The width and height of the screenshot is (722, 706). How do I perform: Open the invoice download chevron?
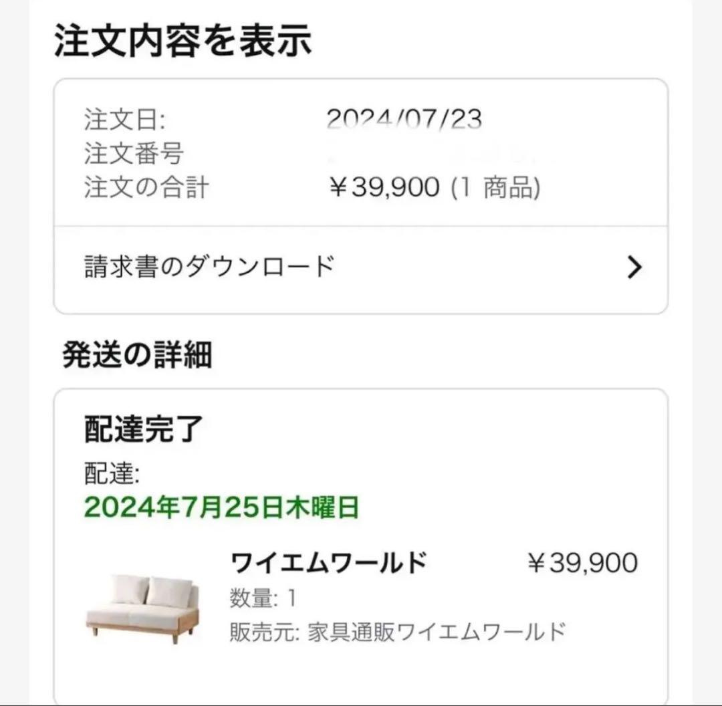tap(634, 266)
